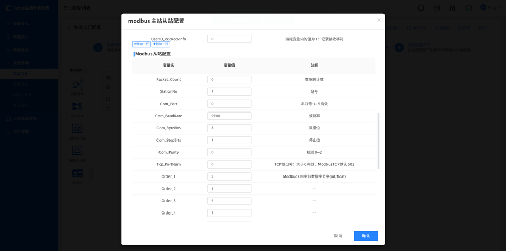Viewport: 506px width, 251px height.
Task: Close the modbus configuration dialog
Action: click(379, 20)
